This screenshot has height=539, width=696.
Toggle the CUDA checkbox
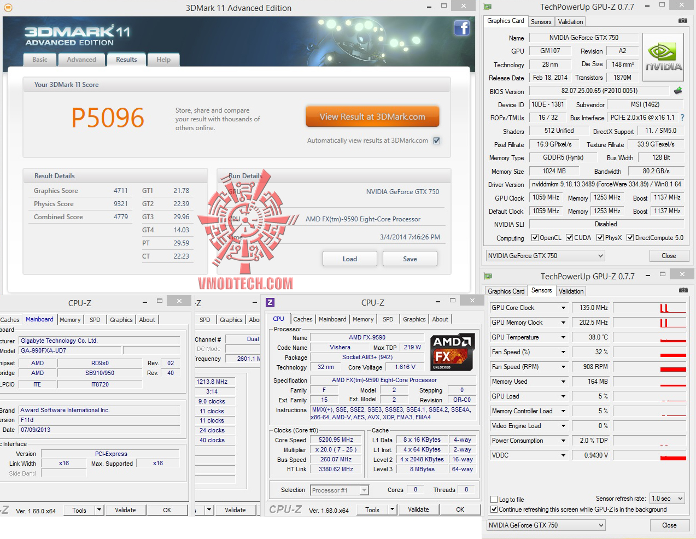[x=569, y=238]
